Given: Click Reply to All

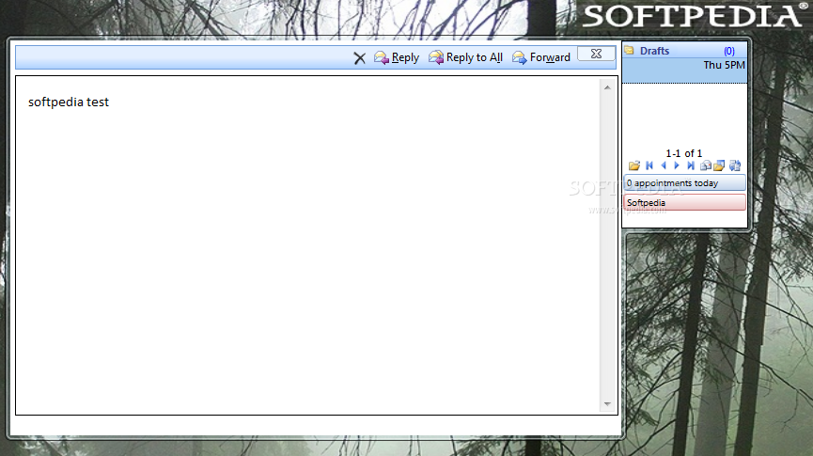Looking at the screenshot, I should pos(465,57).
